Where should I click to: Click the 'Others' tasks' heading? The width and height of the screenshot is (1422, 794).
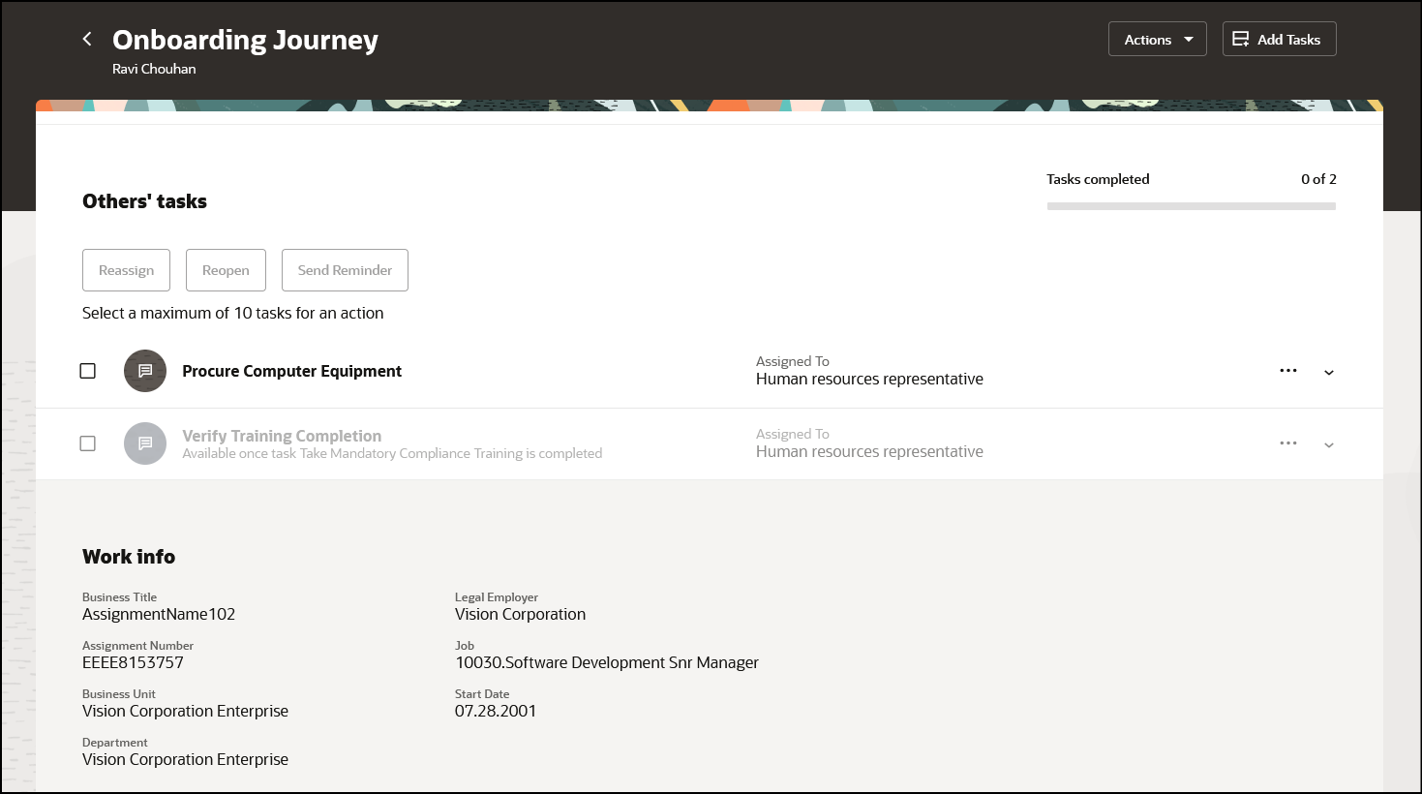pos(144,201)
